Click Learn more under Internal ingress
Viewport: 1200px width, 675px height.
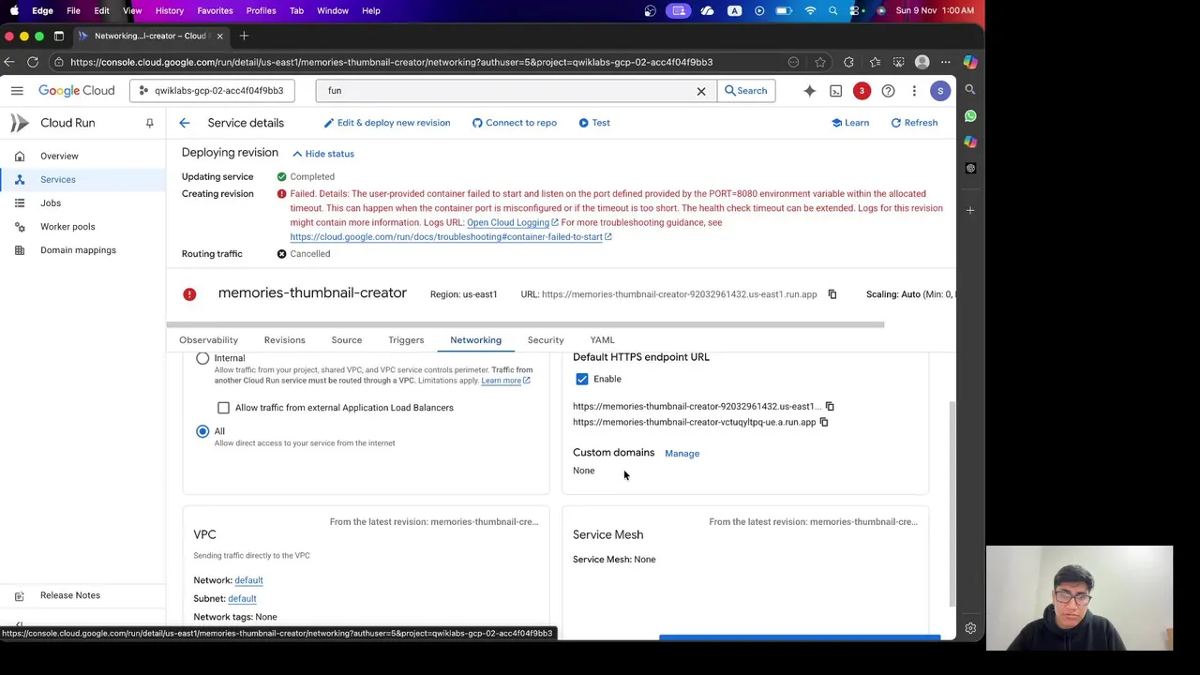[505, 381]
